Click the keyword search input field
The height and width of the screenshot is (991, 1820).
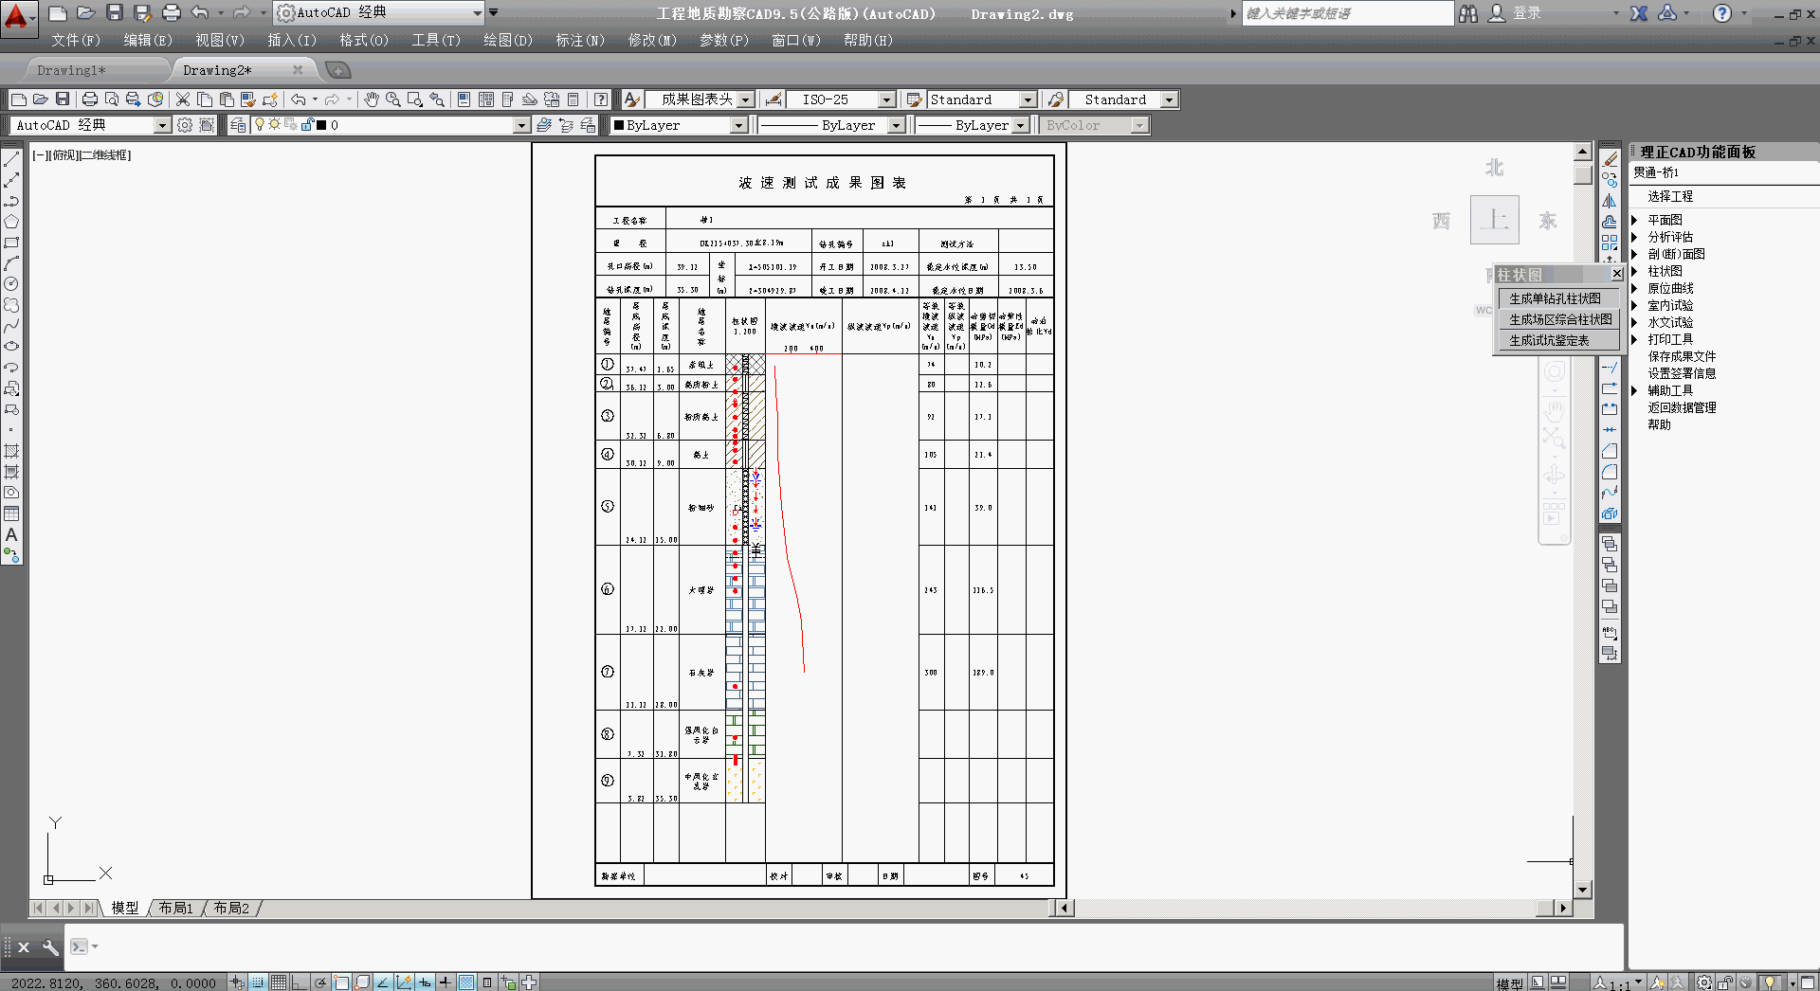click(x=1346, y=13)
